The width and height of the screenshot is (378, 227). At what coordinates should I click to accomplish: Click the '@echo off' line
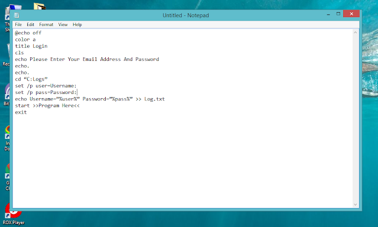28,33
